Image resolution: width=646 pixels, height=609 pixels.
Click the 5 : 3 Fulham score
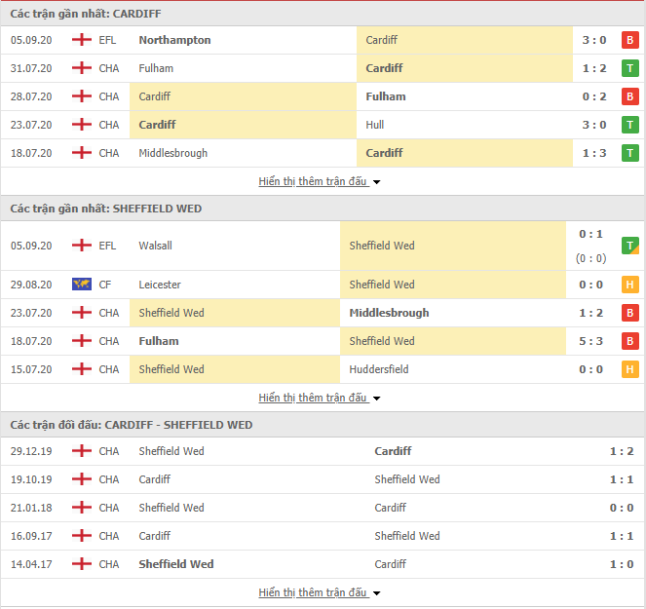593,341
